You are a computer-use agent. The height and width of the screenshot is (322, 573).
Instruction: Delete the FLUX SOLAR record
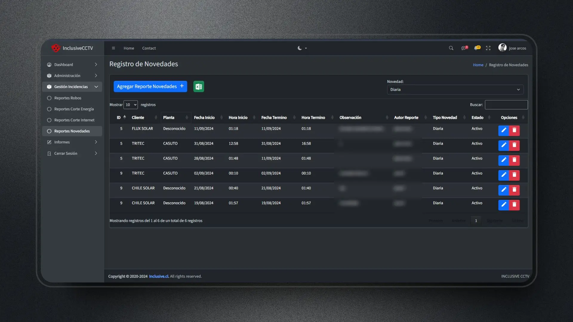pyautogui.click(x=514, y=130)
